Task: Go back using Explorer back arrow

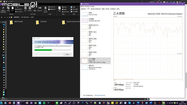Action: (2, 17)
